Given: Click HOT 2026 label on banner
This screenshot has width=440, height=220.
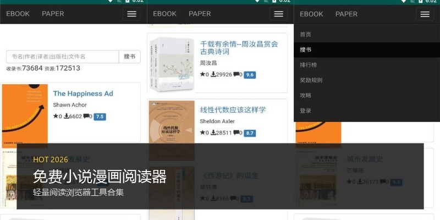Looking at the screenshot, I should click(x=51, y=159).
